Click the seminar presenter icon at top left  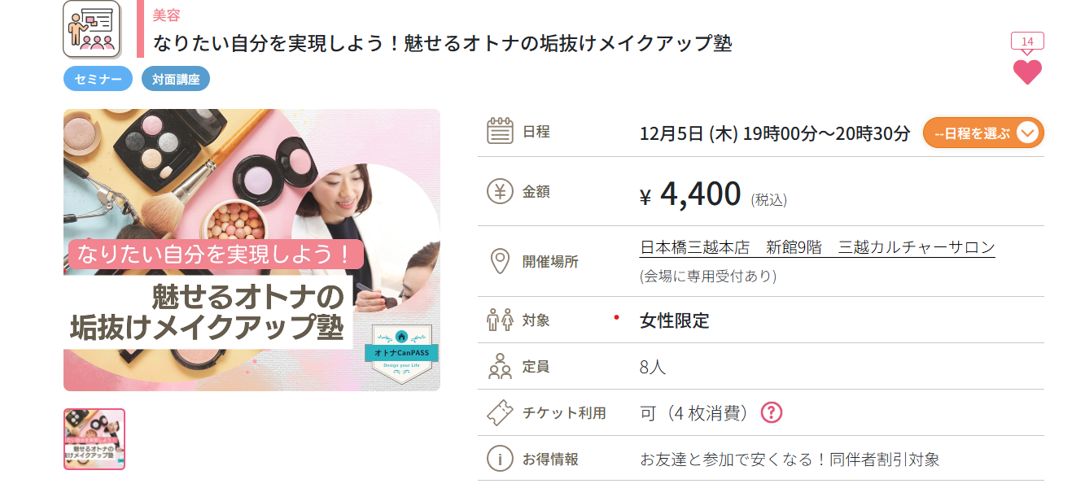pos(92,28)
